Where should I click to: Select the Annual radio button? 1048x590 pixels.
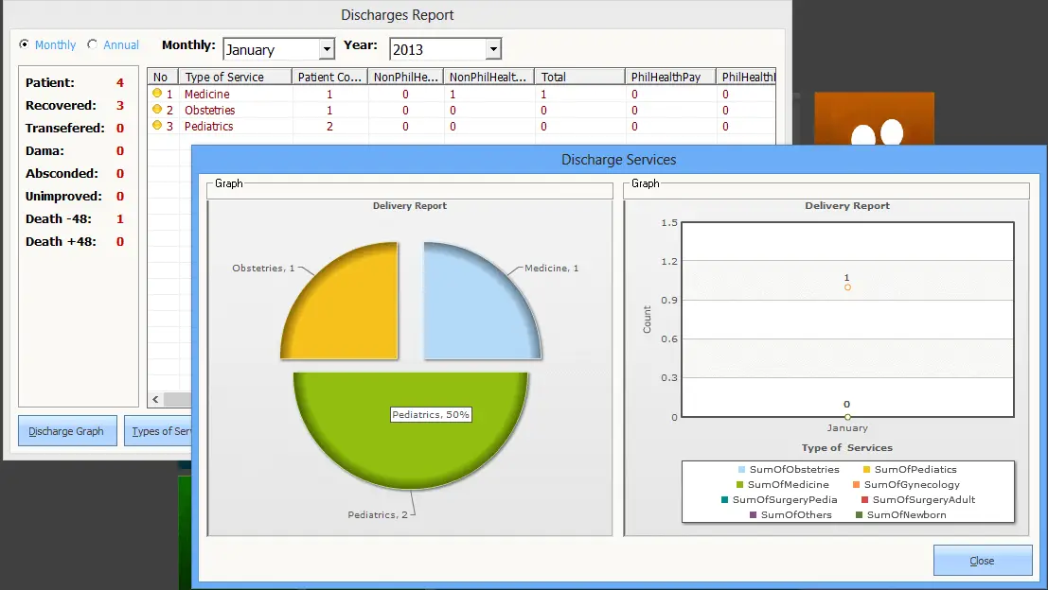92,44
